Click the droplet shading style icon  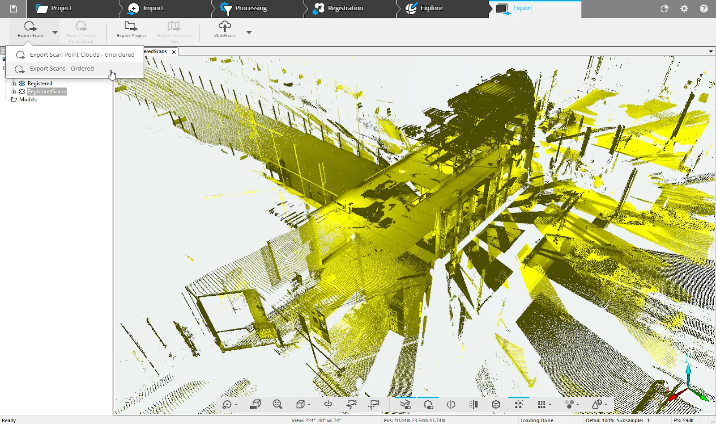[597, 404]
